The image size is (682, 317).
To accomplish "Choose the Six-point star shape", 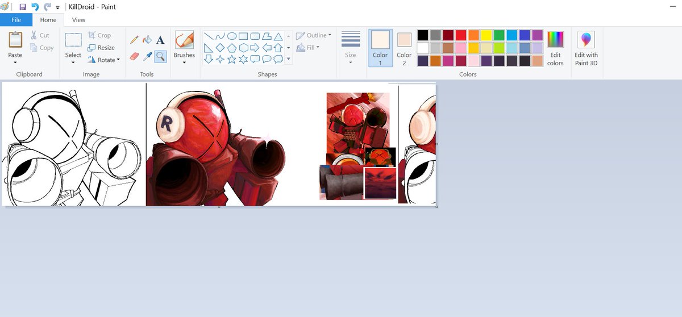I will pos(243,59).
